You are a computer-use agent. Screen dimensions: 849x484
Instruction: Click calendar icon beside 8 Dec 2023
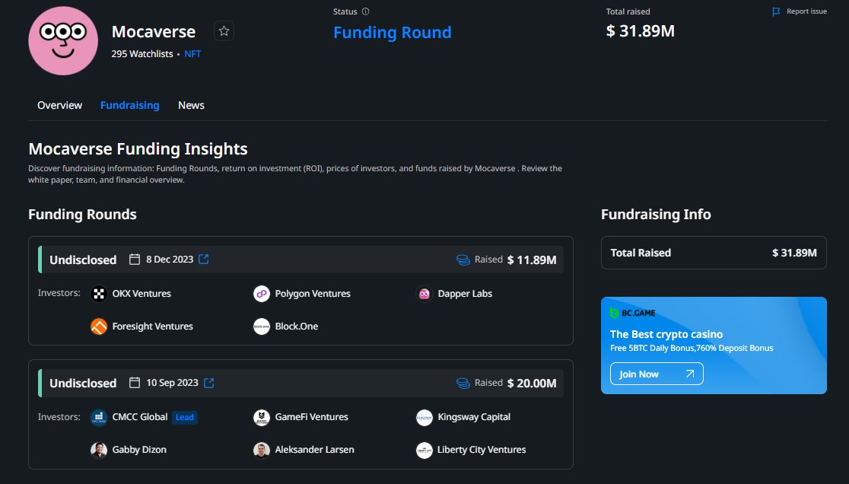(135, 260)
